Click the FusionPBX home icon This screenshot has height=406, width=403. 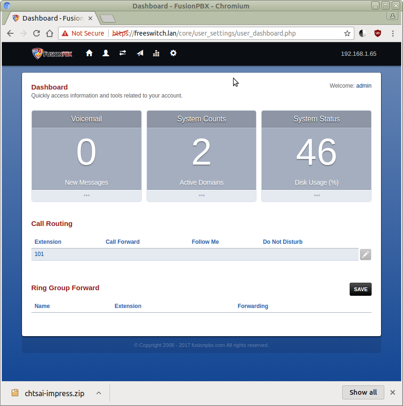pos(89,53)
